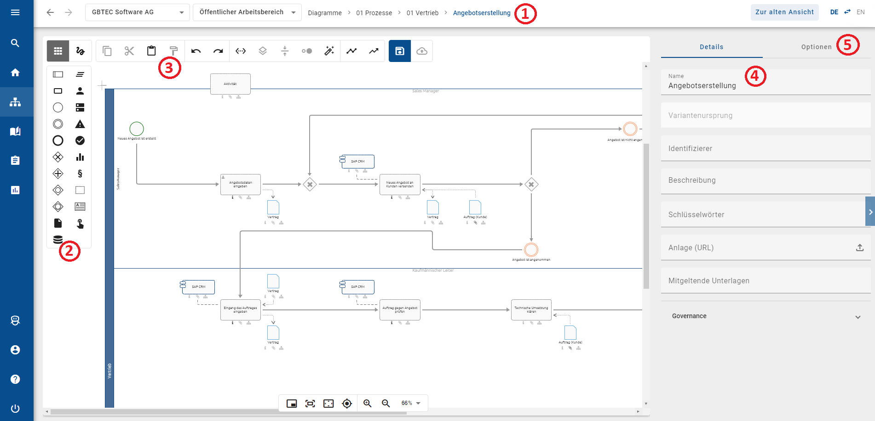Image resolution: width=875 pixels, height=421 pixels.
Task: Select the trending arrow connector icon
Action: (x=374, y=51)
